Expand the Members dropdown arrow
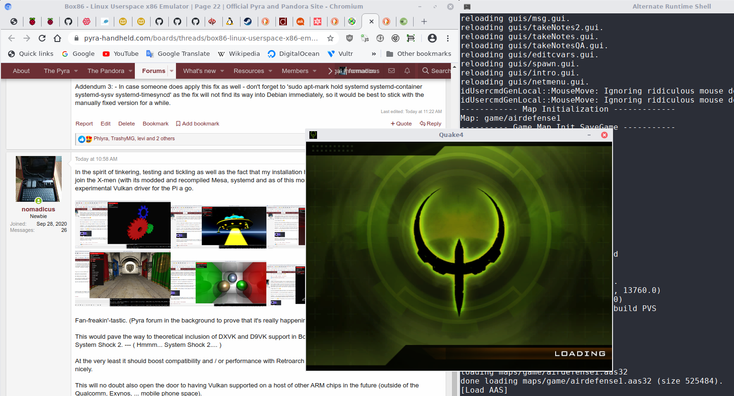This screenshot has height=396, width=734. tap(315, 71)
